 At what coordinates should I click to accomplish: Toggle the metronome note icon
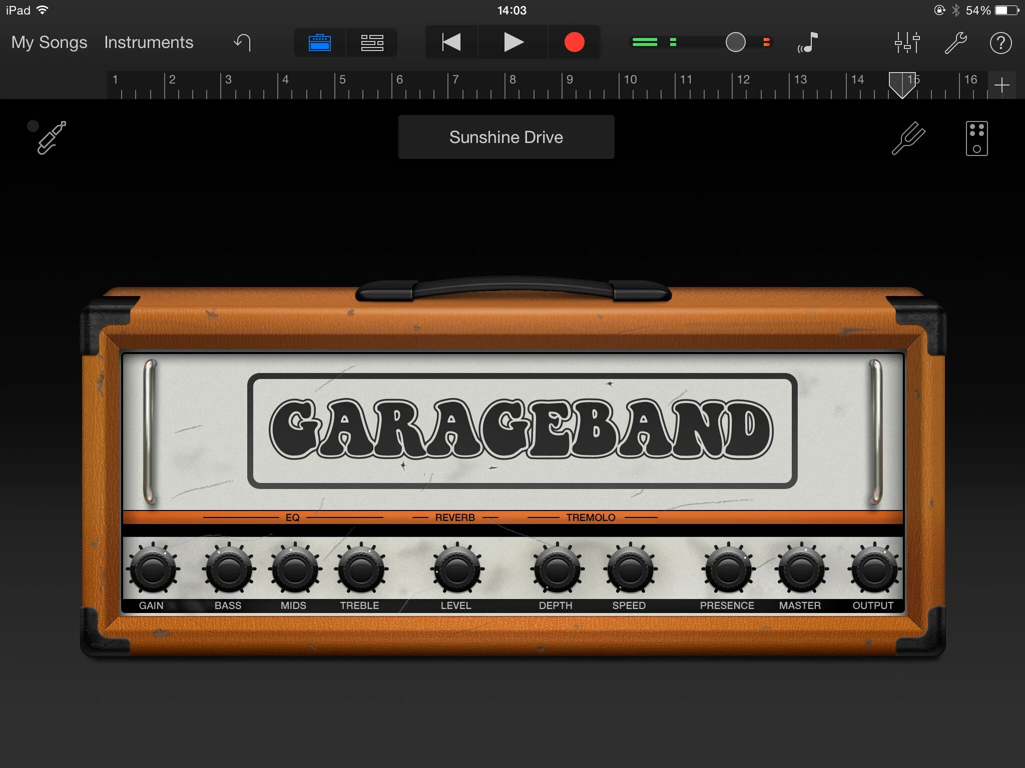click(808, 42)
